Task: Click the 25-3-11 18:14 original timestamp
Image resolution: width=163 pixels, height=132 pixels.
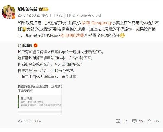Action: tap(29, 121)
